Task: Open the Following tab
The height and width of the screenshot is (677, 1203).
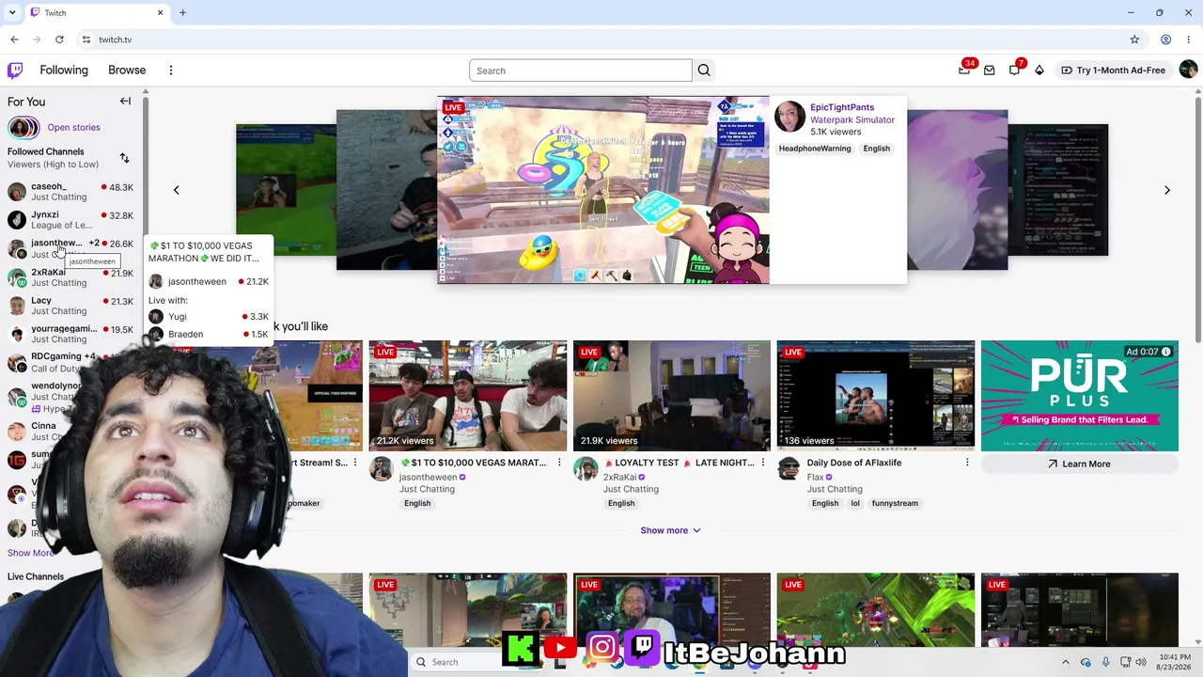Action: point(64,71)
